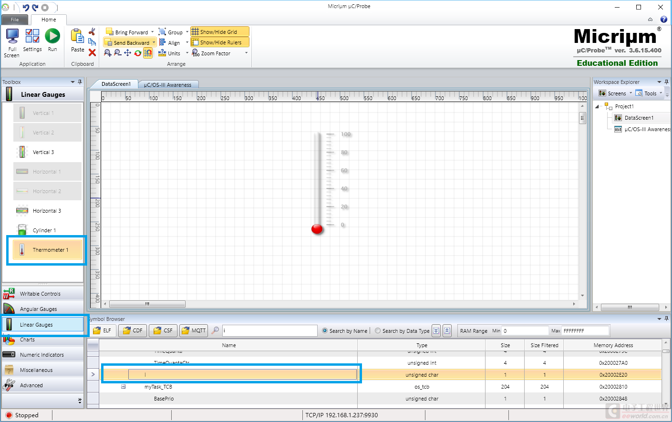672x422 pixels.
Task: Open the File ribbon tab
Action: click(x=15, y=20)
